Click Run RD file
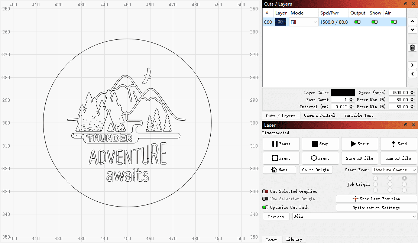 [x=399, y=158]
